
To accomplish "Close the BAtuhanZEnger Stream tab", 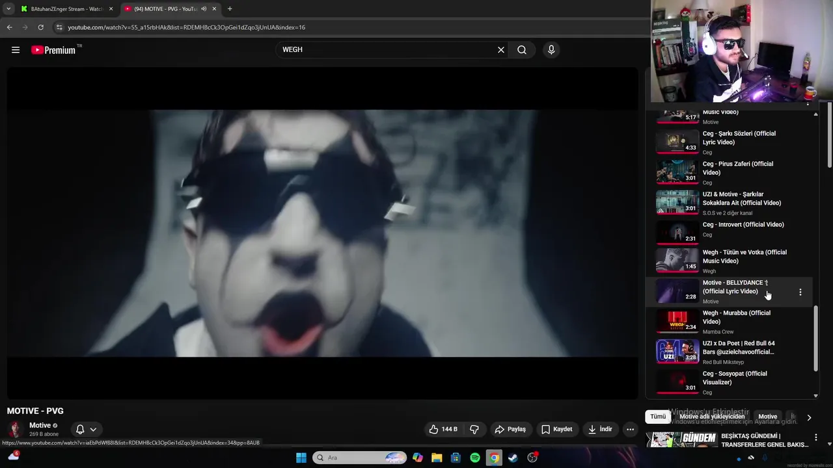I will (111, 8).
